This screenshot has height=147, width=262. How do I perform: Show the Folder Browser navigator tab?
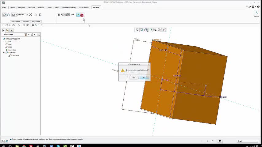click(x=7, y=31)
